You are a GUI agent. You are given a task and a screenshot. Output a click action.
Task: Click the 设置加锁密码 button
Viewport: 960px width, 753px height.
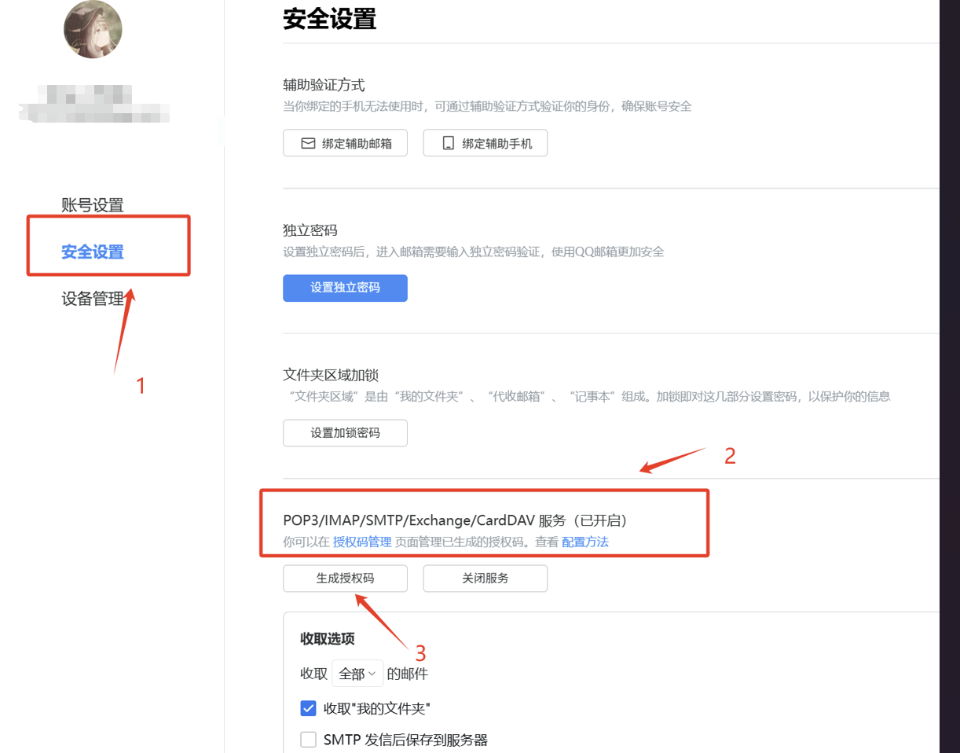345,433
